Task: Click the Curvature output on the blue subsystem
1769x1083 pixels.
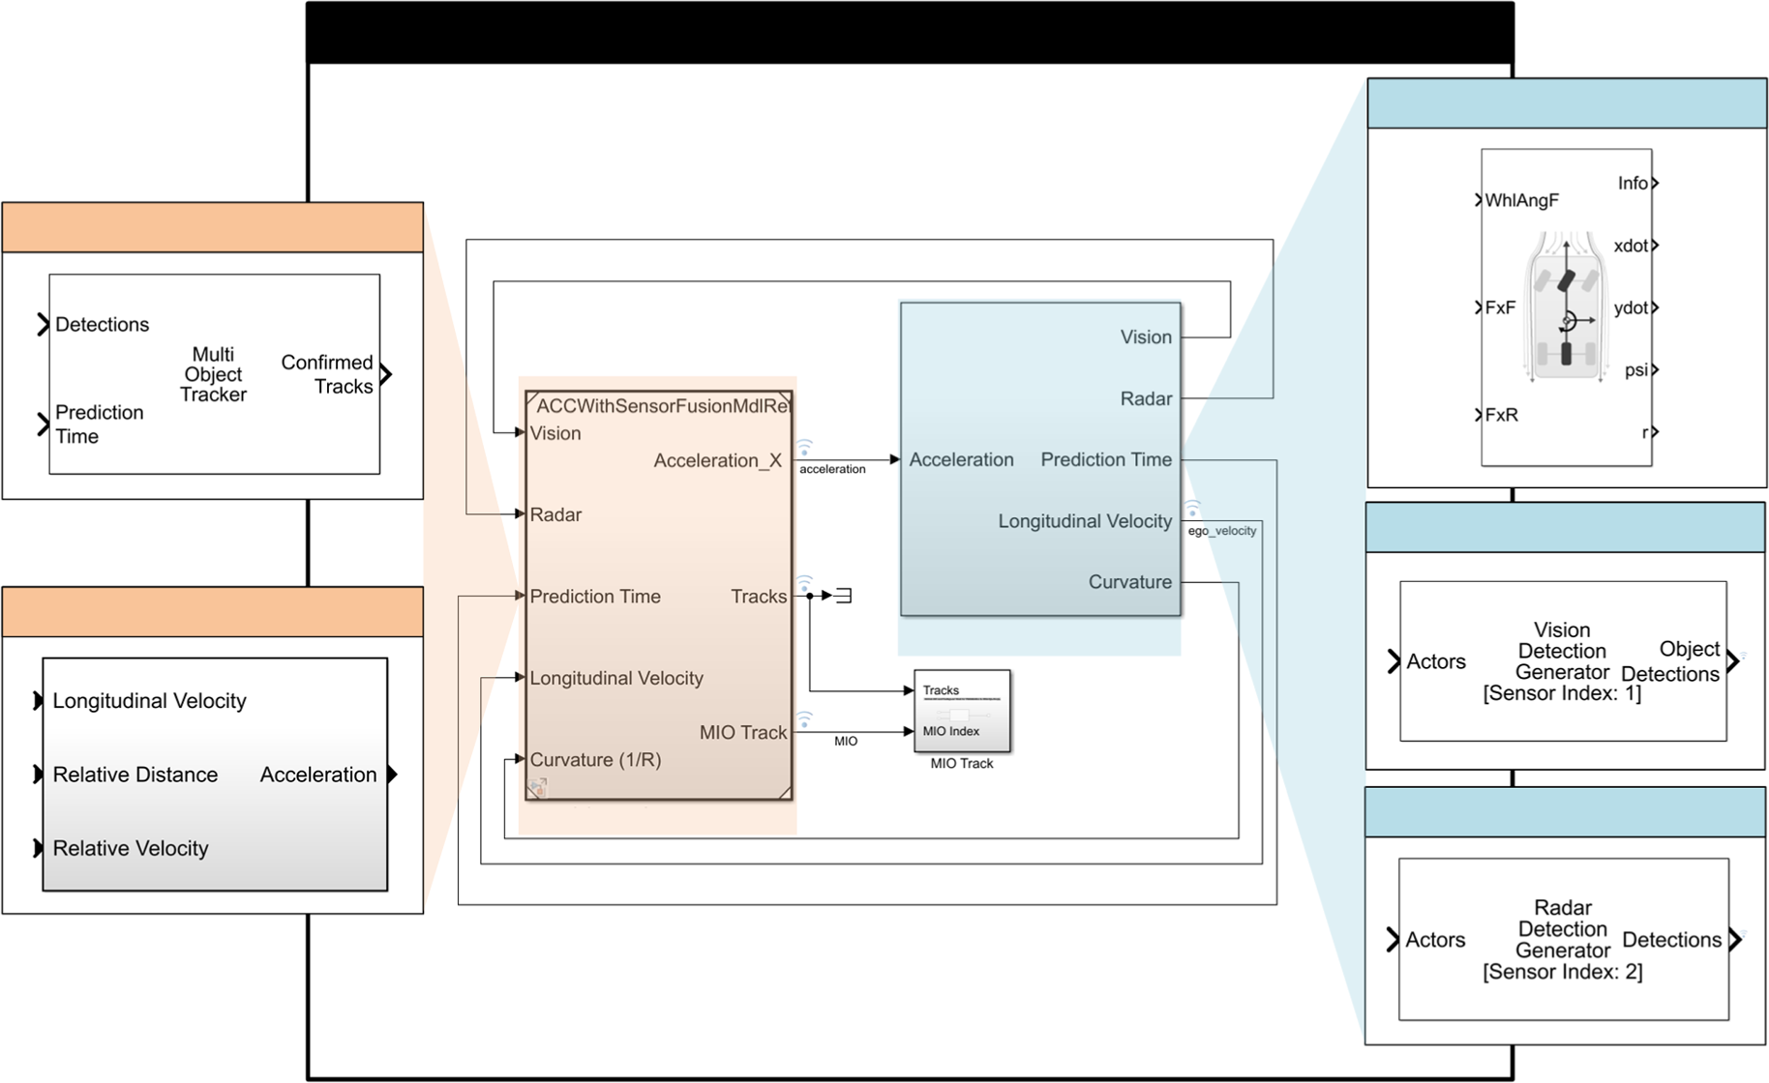Action: coord(1129,582)
